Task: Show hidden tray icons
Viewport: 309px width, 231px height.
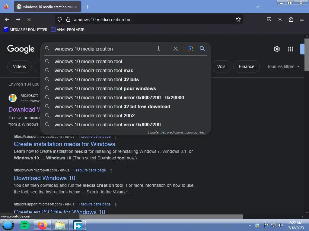Action: coord(250,225)
